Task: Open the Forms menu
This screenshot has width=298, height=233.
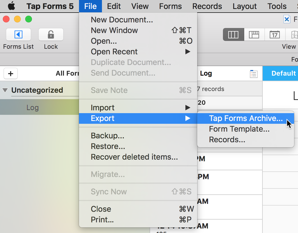Action: [171, 6]
